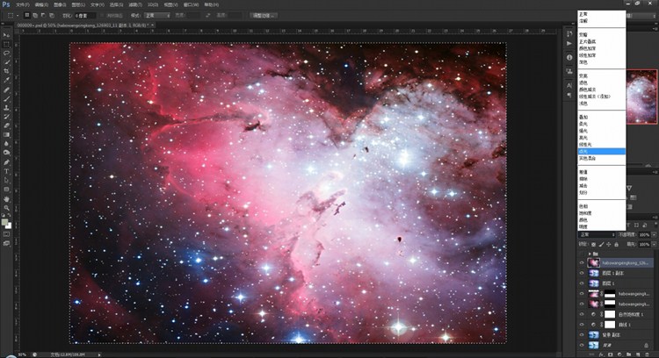Click the Add Layer Mask icon
This screenshot has height=358, width=659.
(x=611, y=355)
